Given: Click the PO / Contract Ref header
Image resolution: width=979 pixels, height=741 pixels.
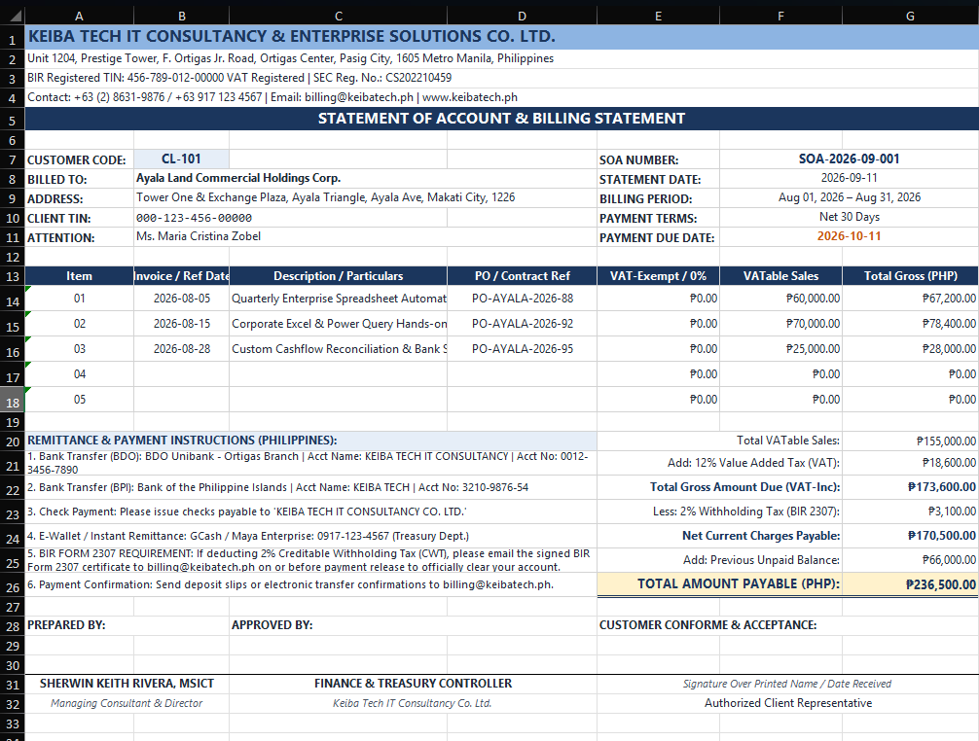Looking at the screenshot, I should click(x=522, y=276).
